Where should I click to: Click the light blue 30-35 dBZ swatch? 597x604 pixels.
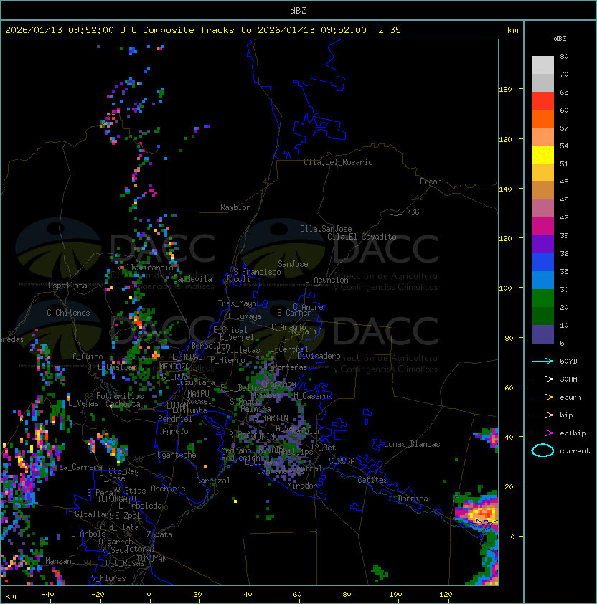pyautogui.click(x=542, y=280)
